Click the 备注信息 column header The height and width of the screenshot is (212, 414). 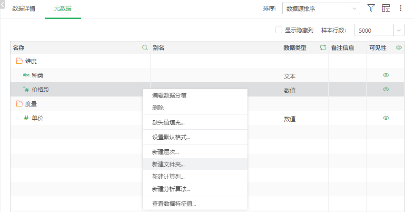pos(347,48)
